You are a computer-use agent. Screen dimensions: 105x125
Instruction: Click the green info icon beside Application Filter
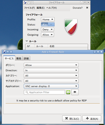pos(68,92)
